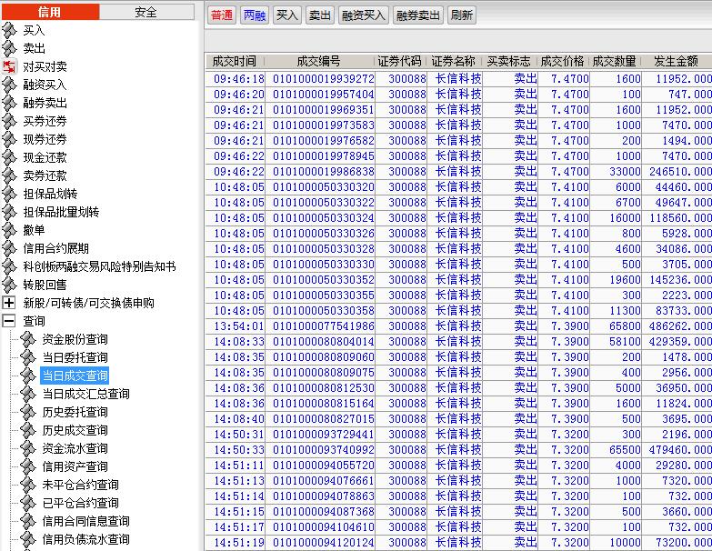Select 当日成交汇总查询 tree item
712x551 pixels.
(85, 394)
